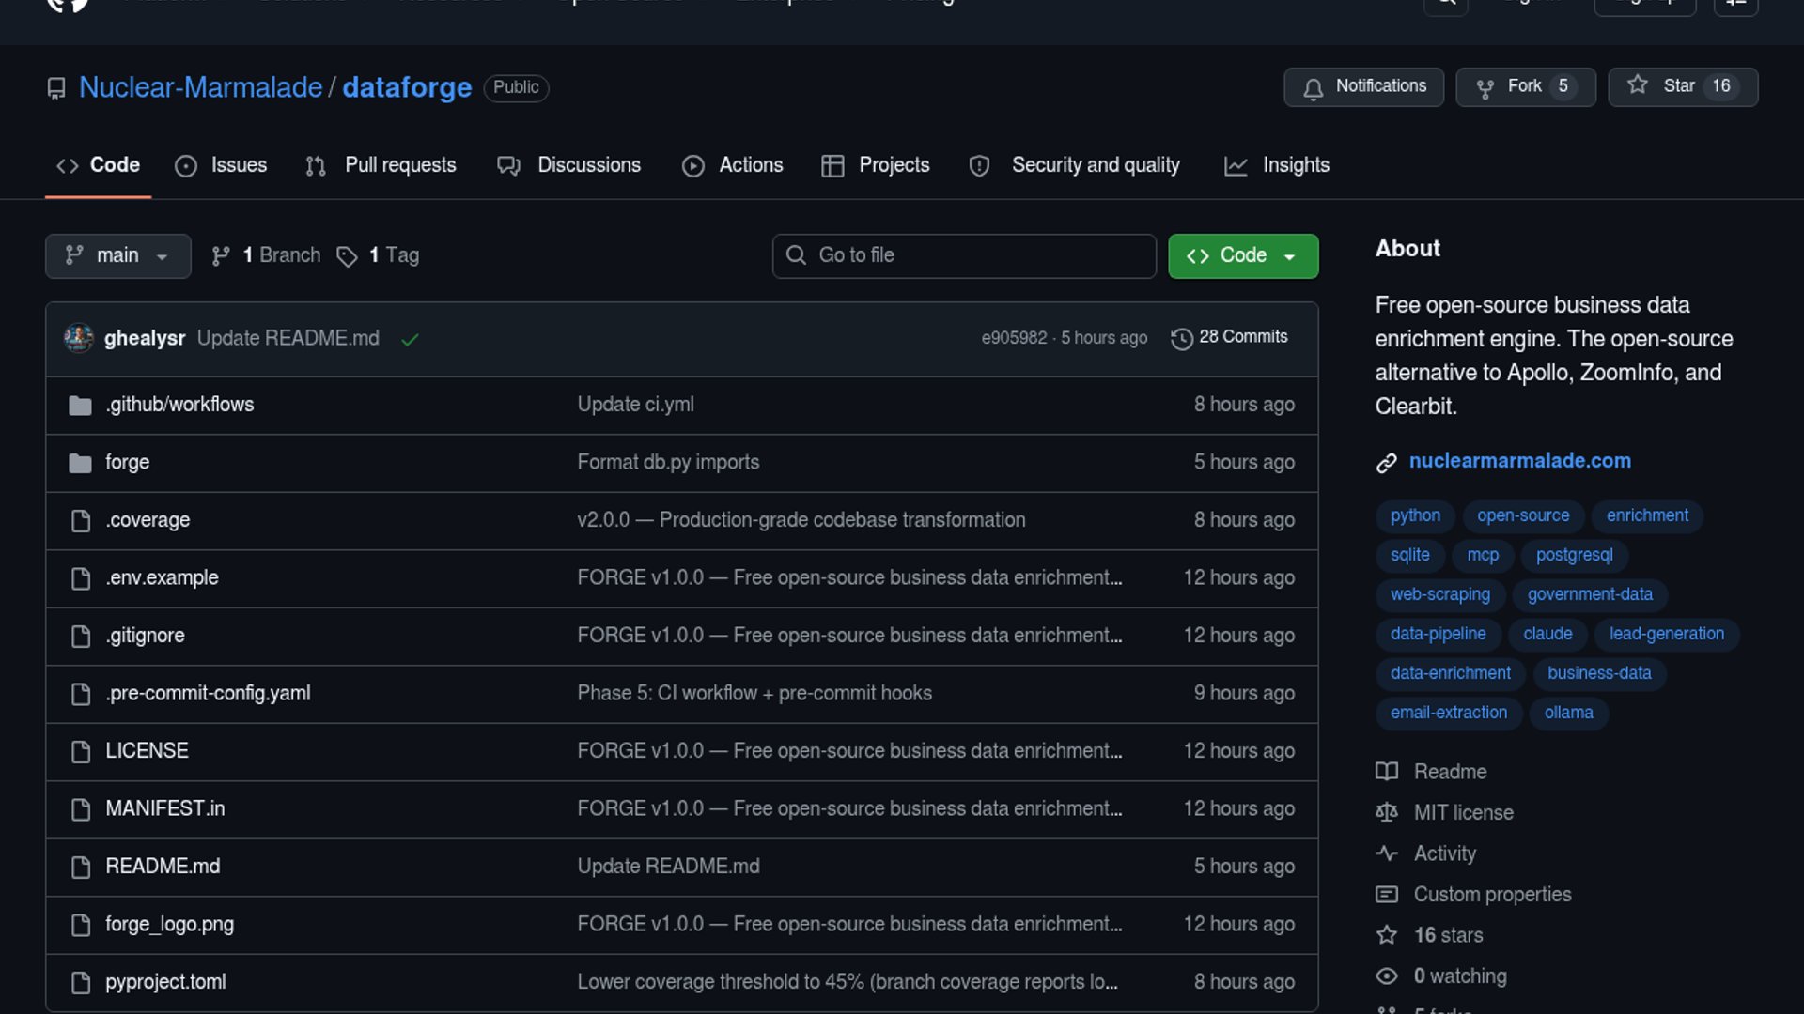Expand the green Code dropdown
This screenshot has height=1014, width=1804.
pyautogui.click(x=1242, y=255)
